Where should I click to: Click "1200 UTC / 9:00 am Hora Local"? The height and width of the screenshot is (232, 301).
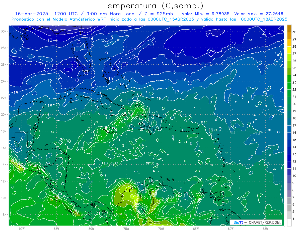[x=95, y=14]
